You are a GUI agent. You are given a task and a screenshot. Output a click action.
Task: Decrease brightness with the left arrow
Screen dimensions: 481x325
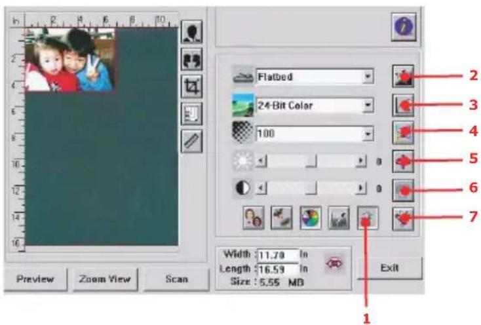(x=261, y=161)
